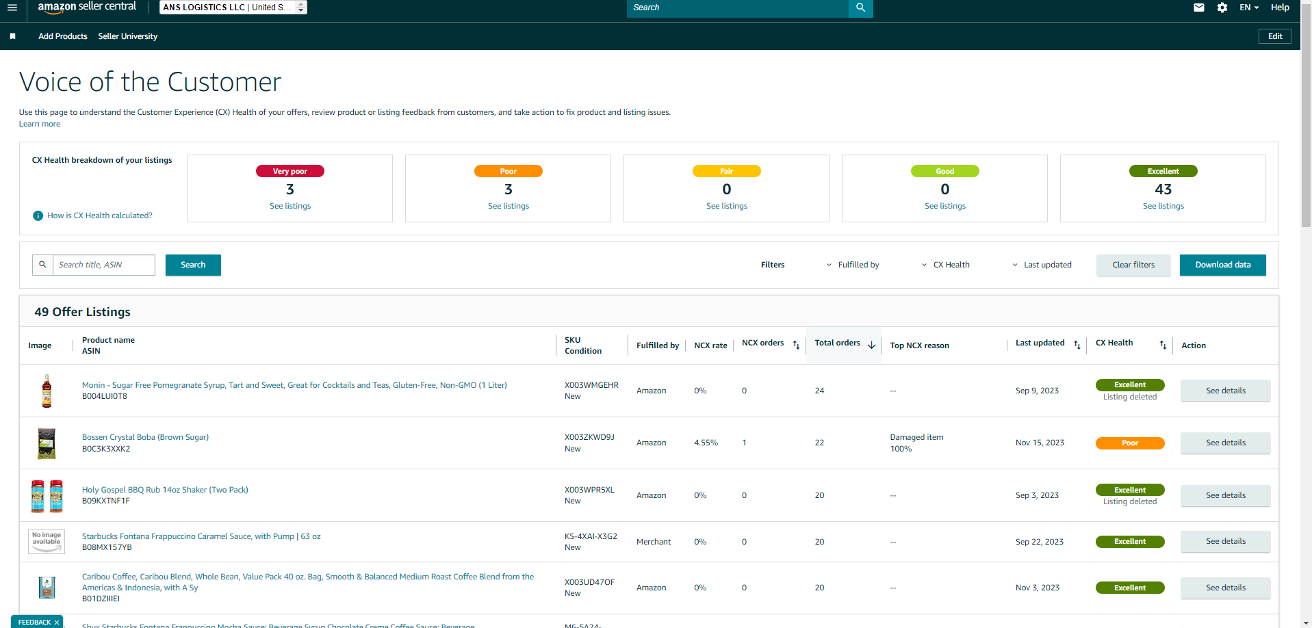See listings under Poor
The image size is (1312, 628).
click(509, 206)
